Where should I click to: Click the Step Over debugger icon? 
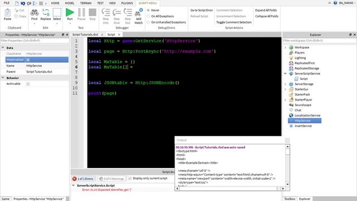[117, 12]
